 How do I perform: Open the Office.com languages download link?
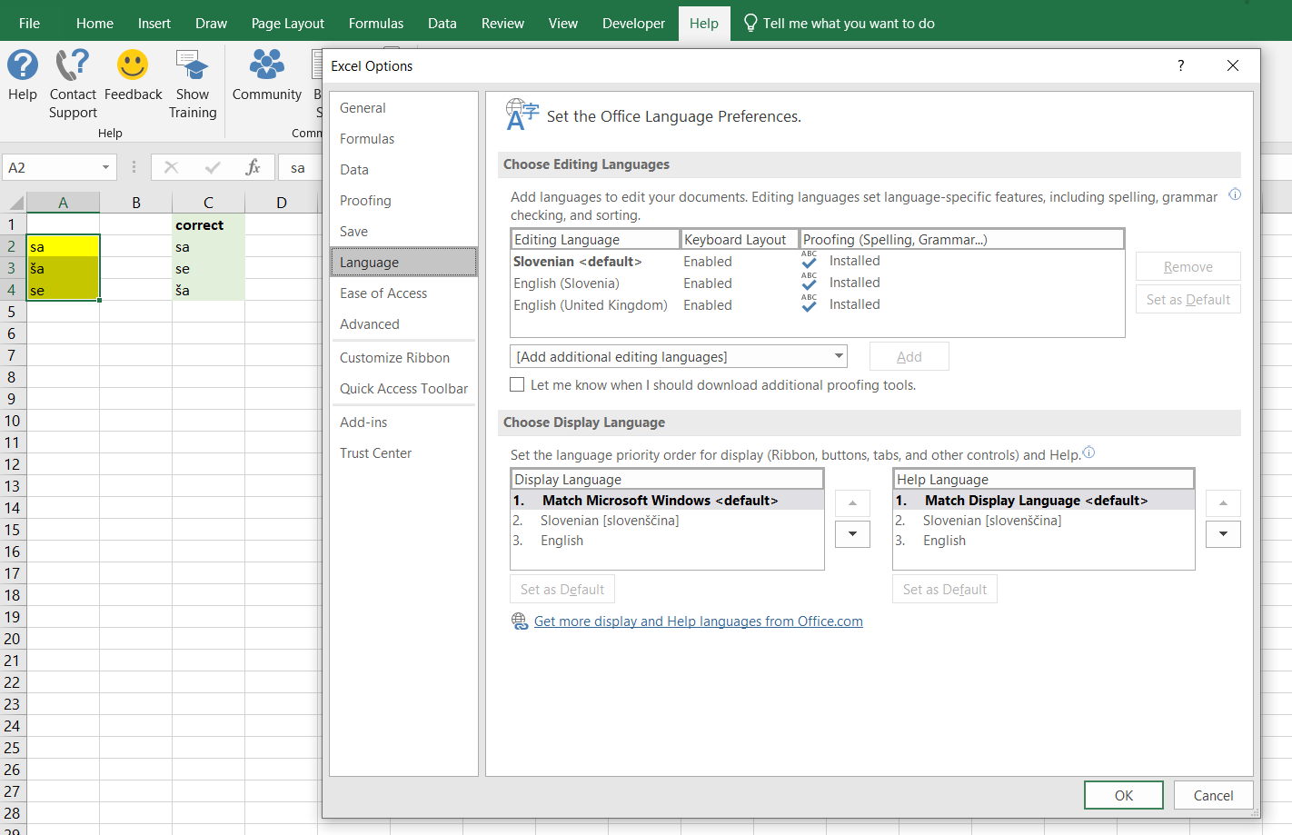tap(699, 621)
